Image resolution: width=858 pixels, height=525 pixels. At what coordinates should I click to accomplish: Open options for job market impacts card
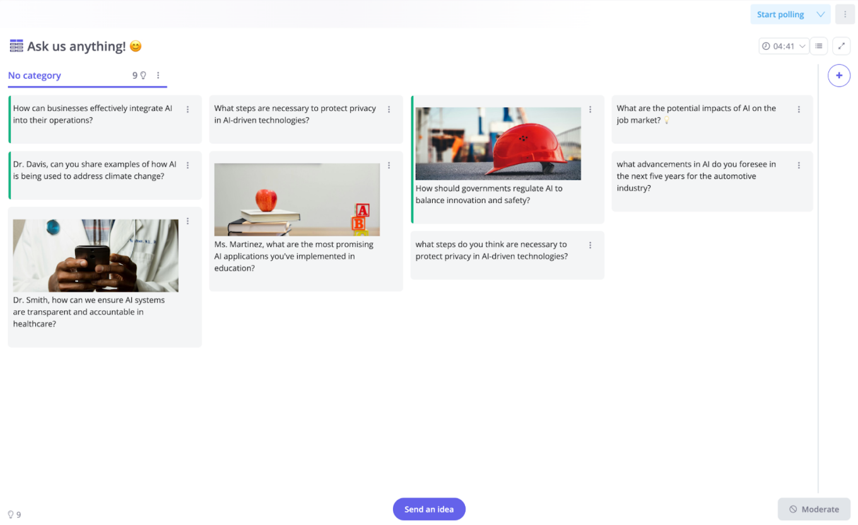click(x=799, y=110)
